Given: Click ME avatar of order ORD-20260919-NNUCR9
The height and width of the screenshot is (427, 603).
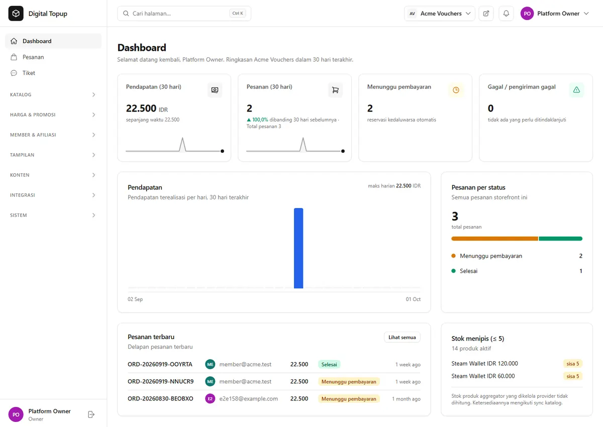Looking at the screenshot, I should click(210, 381).
